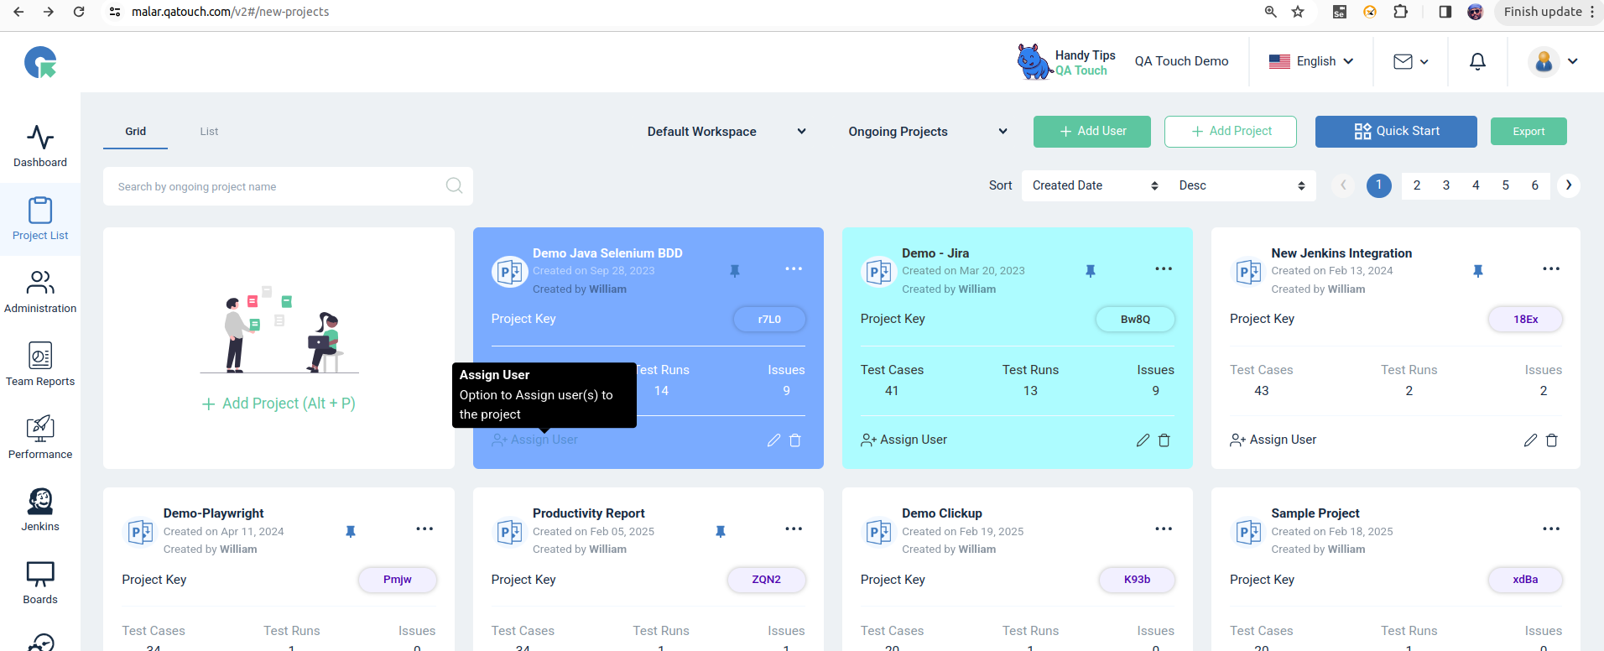
Task: Expand the mail envelope dropdown
Action: pos(1410,61)
